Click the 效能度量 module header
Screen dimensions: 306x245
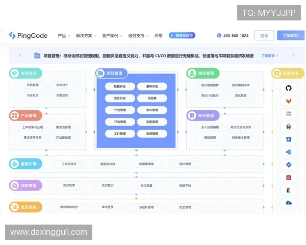25,185
